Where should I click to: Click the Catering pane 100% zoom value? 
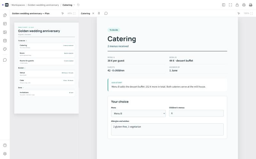(246, 13)
